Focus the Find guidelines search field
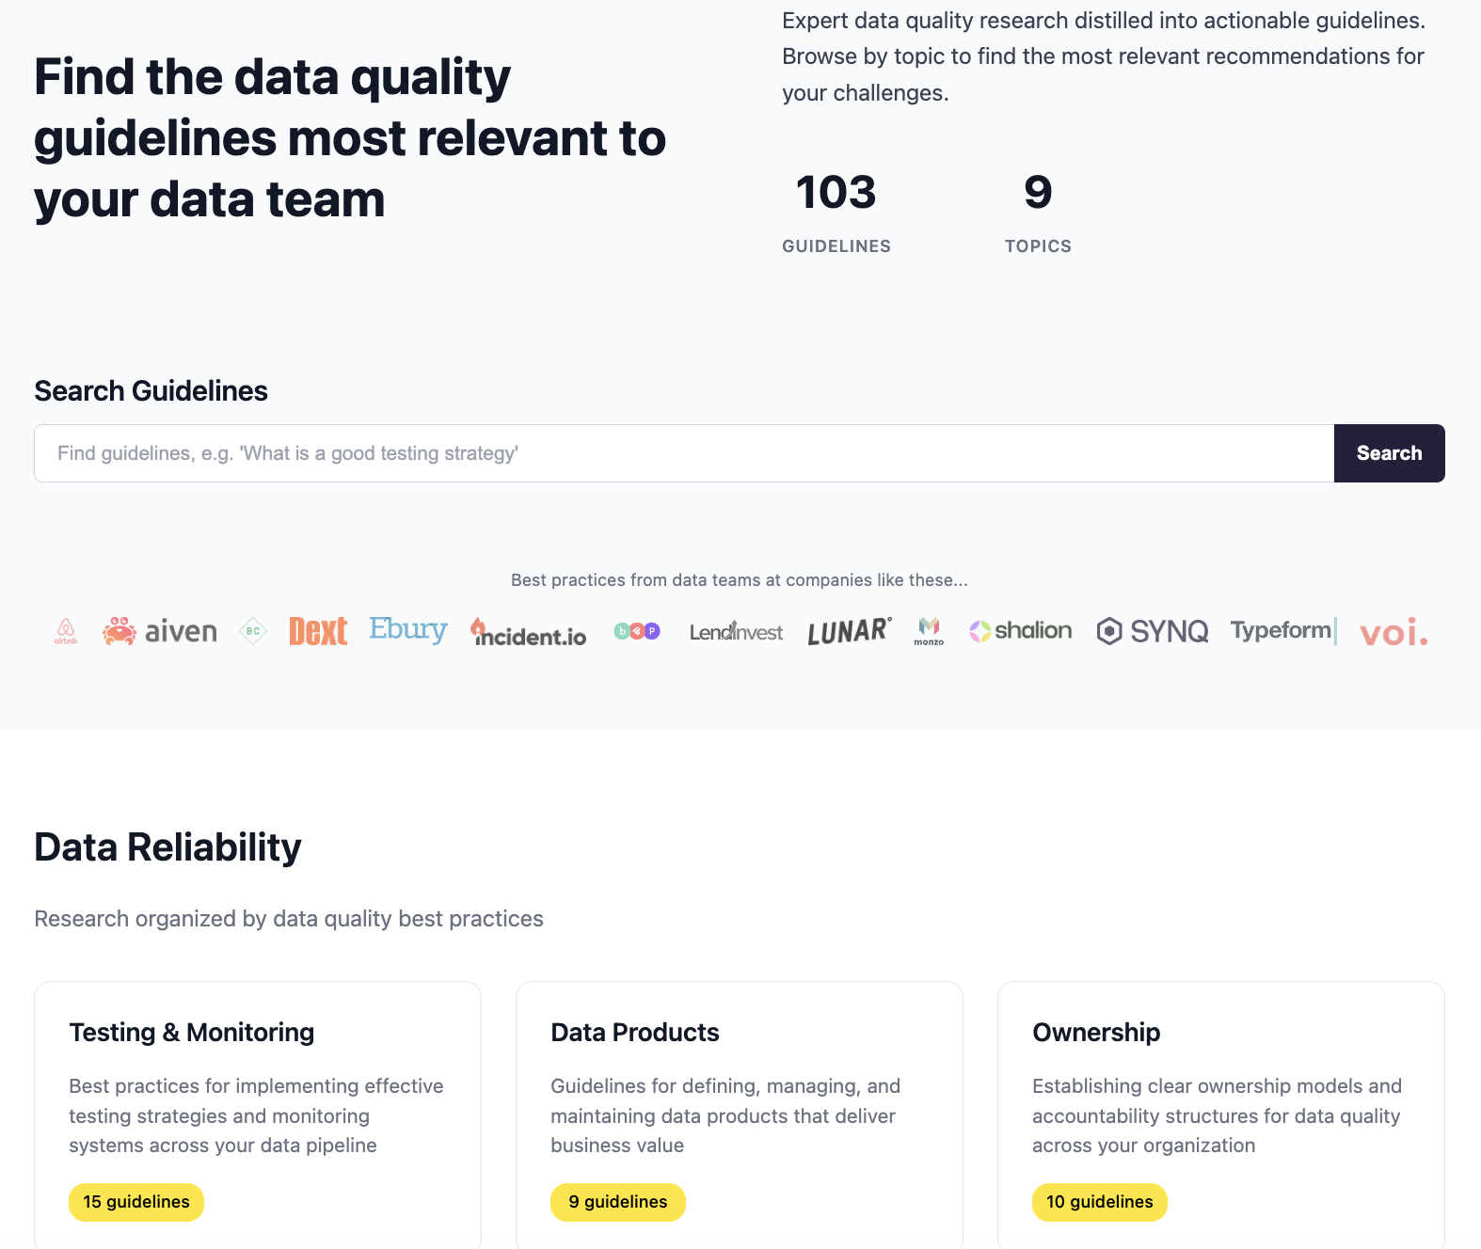1481x1249 pixels. coord(684,453)
